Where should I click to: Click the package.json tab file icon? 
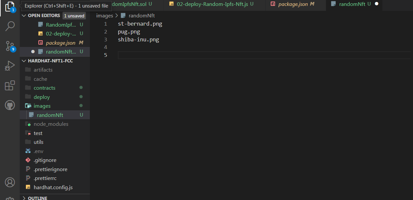pos(272,4)
